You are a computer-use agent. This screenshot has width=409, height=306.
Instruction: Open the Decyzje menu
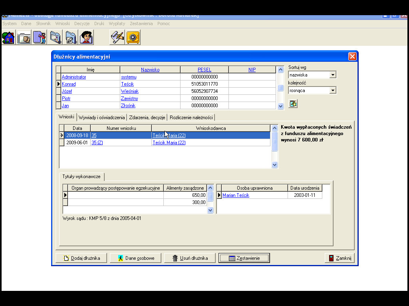click(x=82, y=24)
